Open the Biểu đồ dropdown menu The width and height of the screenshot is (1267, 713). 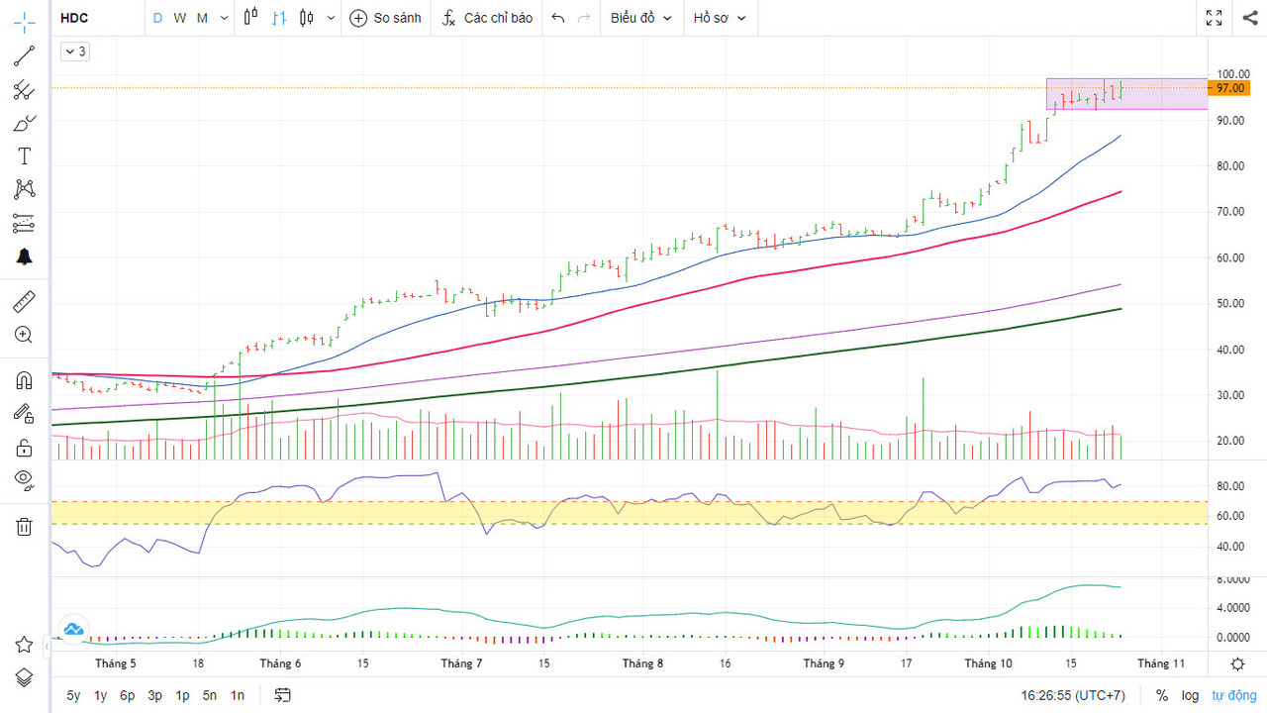(x=641, y=18)
